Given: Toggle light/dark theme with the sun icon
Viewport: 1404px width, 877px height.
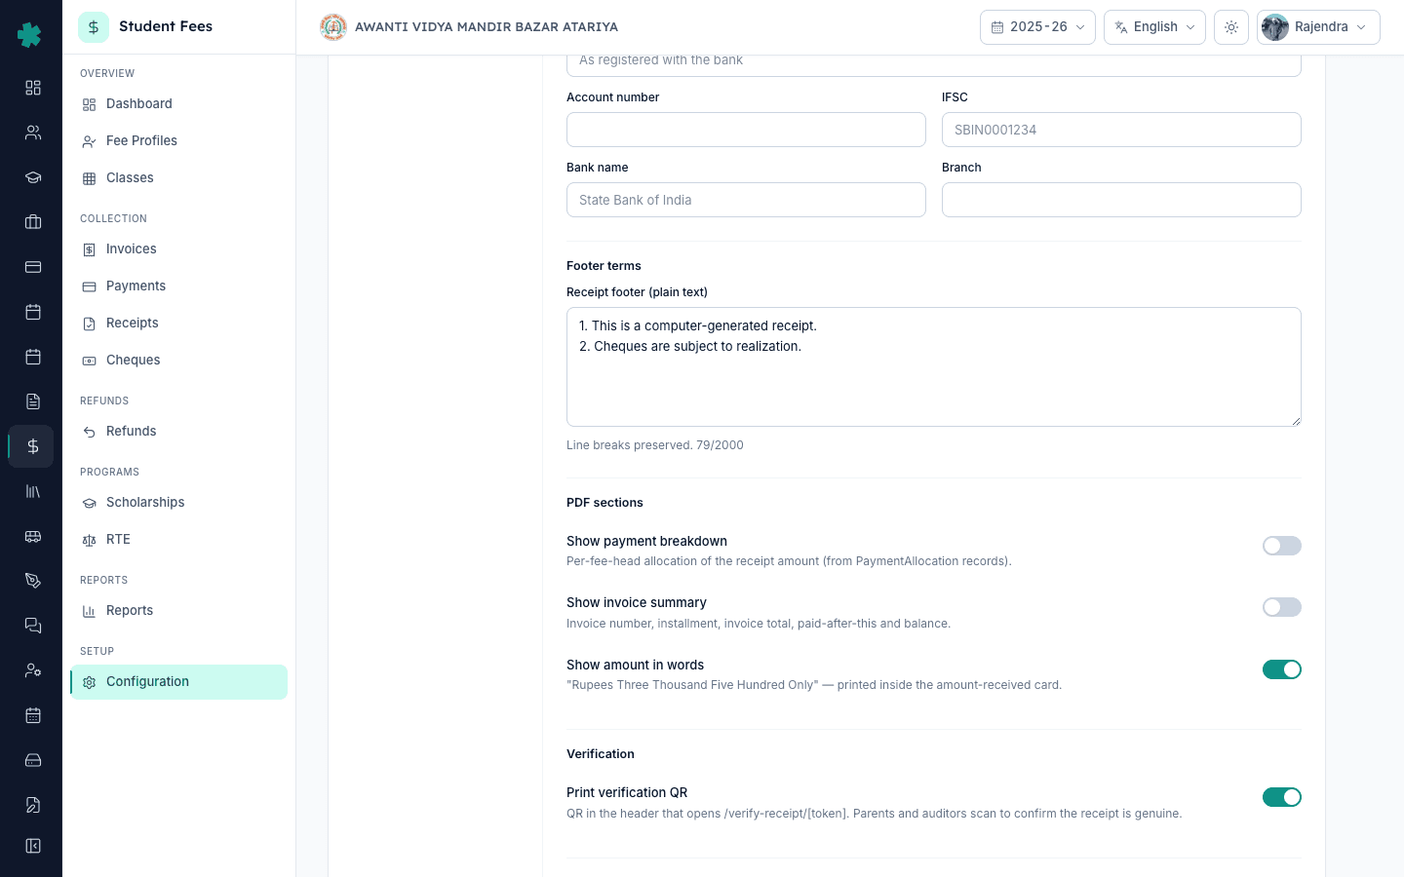Looking at the screenshot, I should coord(1231,27).
